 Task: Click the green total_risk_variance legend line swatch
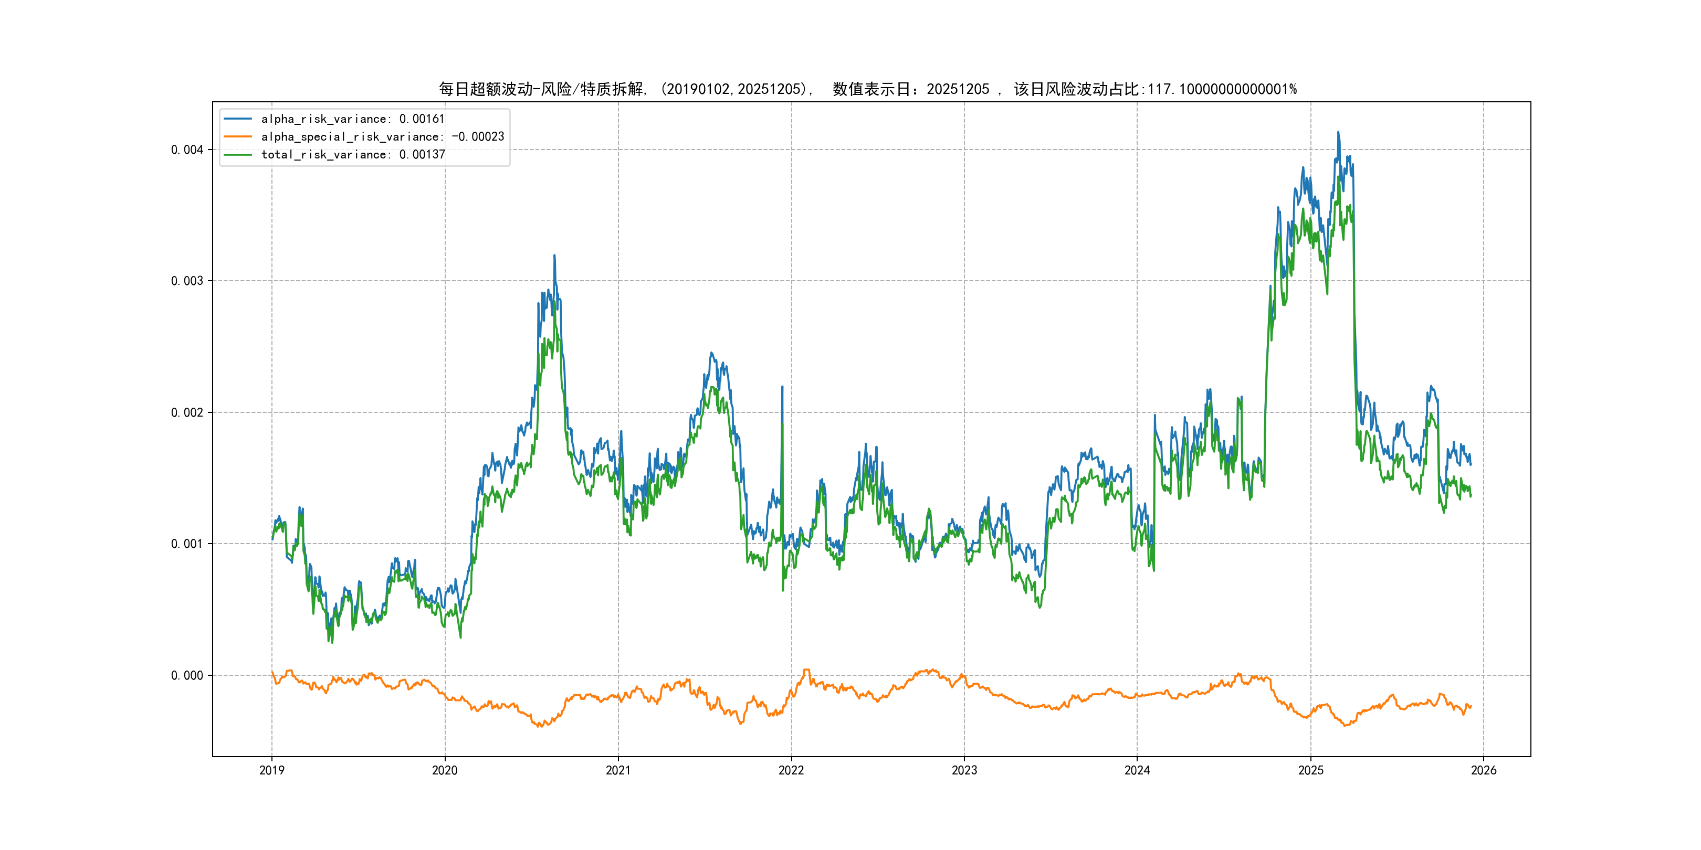click(238, 154)
